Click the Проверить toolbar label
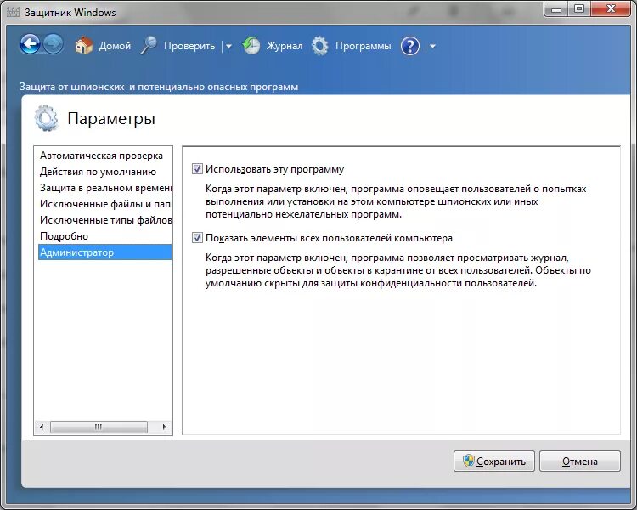 pyautogui.click(x=189, y=46)
